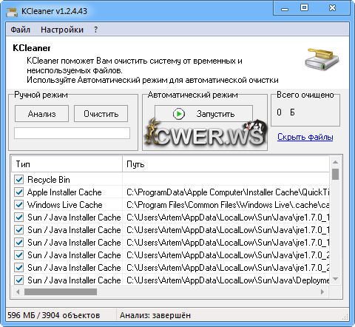This screenshot has width=355, height=327.
Task: Maximize the KCleaner window
Action: (304, 8)
